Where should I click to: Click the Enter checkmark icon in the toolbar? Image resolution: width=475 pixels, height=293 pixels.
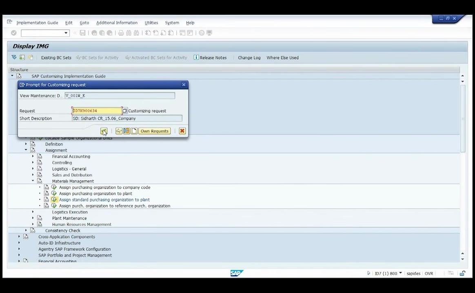pos(13,33)
